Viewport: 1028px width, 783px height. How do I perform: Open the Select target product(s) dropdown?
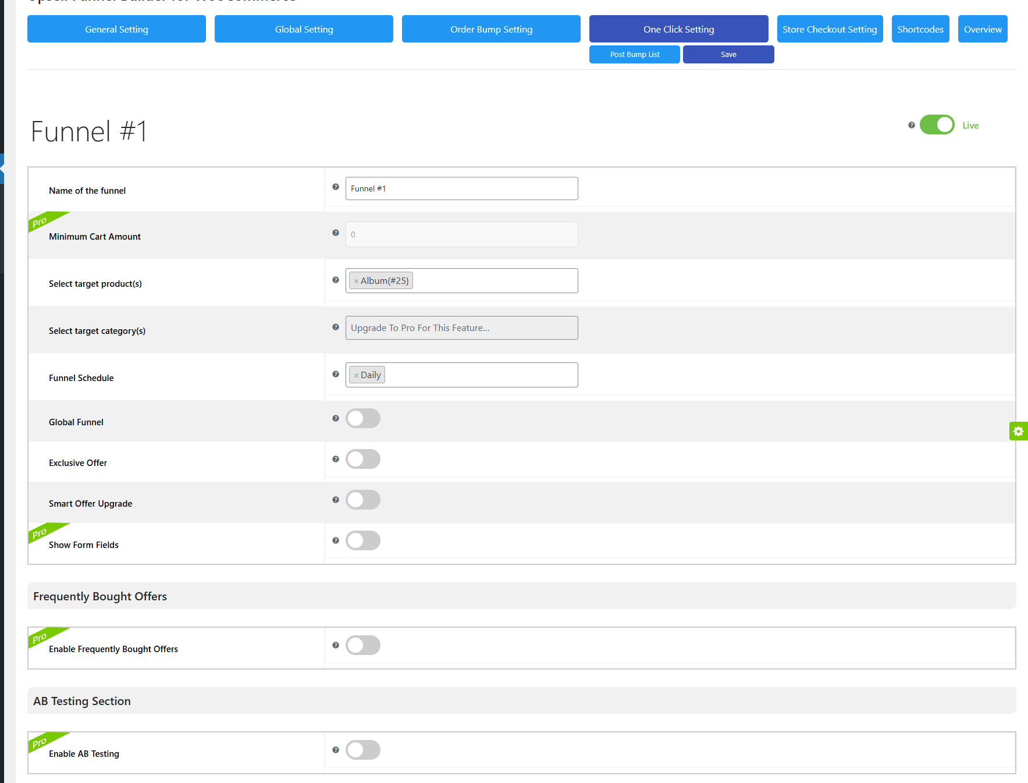[x=461, y=280]
